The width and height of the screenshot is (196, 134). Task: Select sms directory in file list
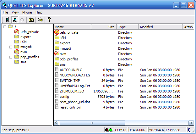63,64
